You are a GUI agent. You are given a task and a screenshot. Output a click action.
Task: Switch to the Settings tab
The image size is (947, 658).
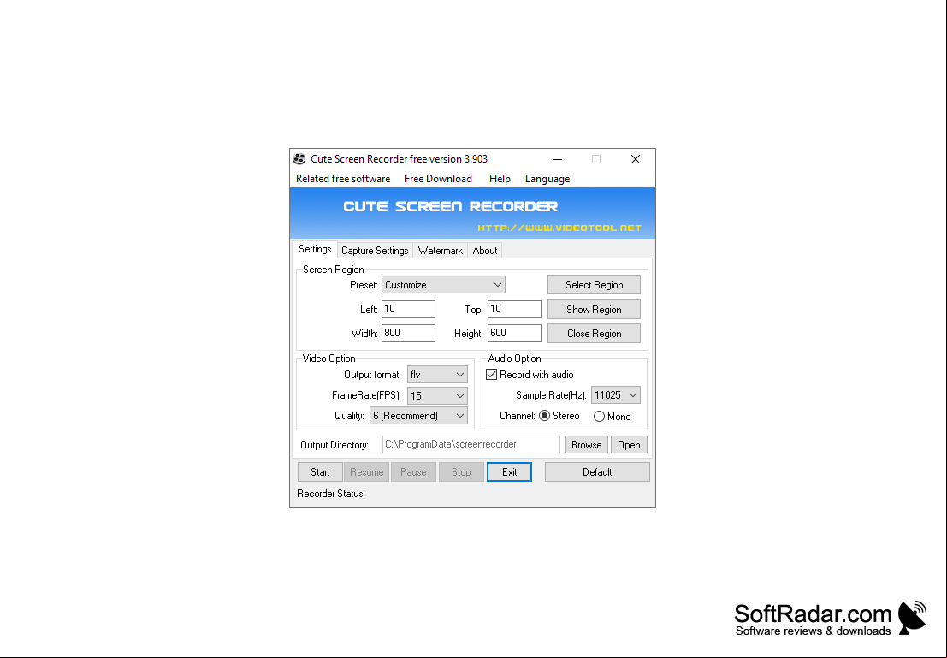[x=315, y=249]
